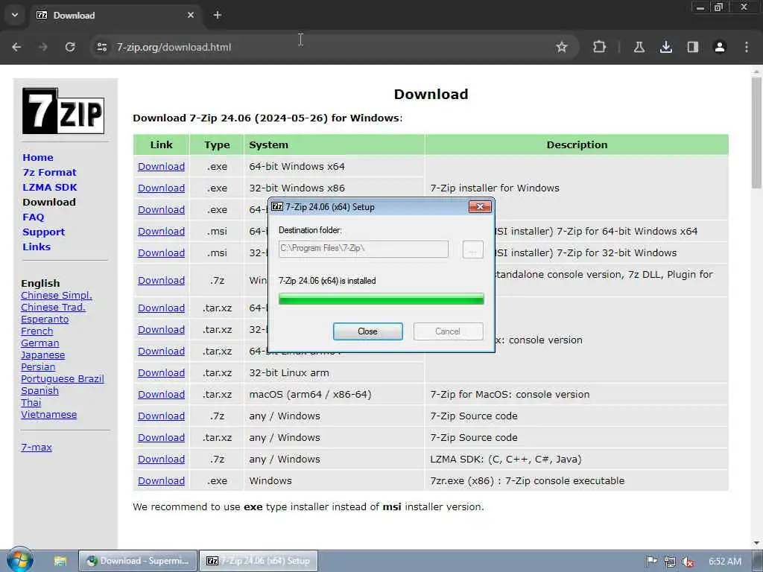Open the Chrome three-dot menu

(x=746, y=47)
